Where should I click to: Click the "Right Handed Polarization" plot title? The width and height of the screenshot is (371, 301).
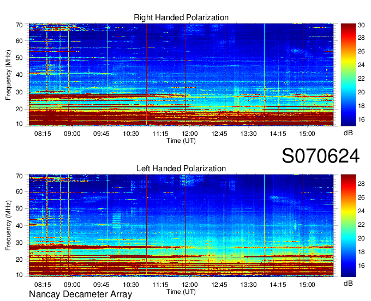pos(181,17)
